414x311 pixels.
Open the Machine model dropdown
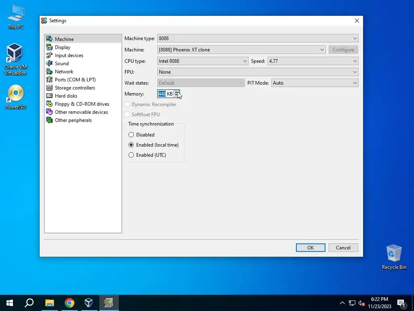[241, 50]
